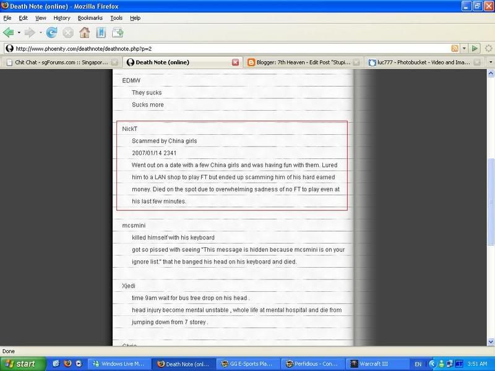The width and height of the screenshot is (495, 371).
Task: Open the Back button history dropdown
Action: pos(19,32)
